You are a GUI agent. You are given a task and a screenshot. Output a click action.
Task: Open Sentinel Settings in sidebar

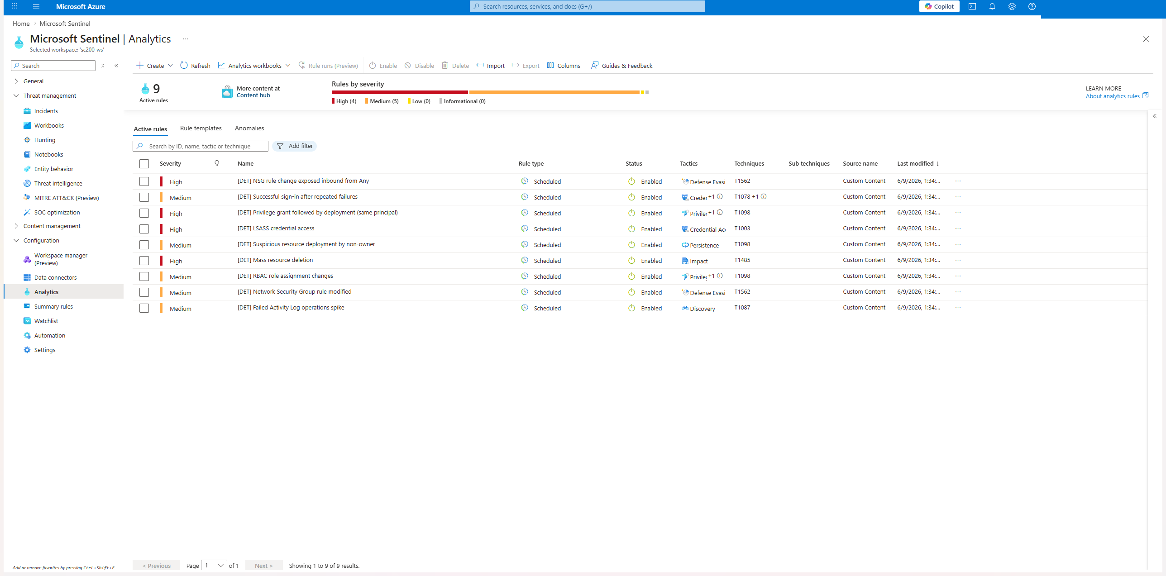tap(45, 350)
